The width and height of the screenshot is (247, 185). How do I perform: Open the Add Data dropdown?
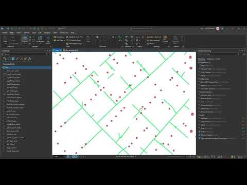pyautogui.click(x=59, y=40)
